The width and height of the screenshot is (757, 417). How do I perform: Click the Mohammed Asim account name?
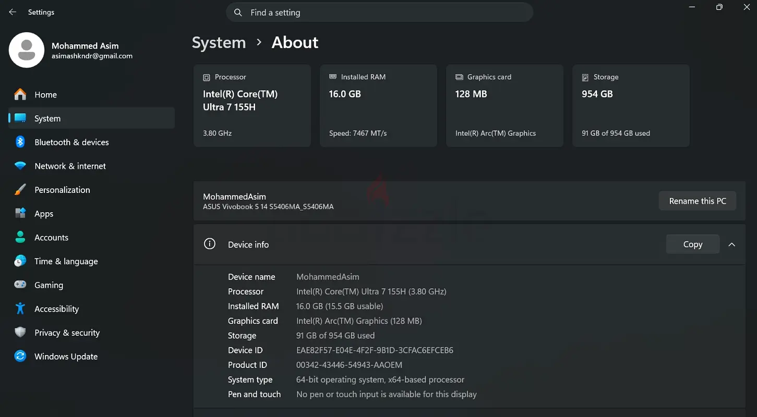[85, 46]
